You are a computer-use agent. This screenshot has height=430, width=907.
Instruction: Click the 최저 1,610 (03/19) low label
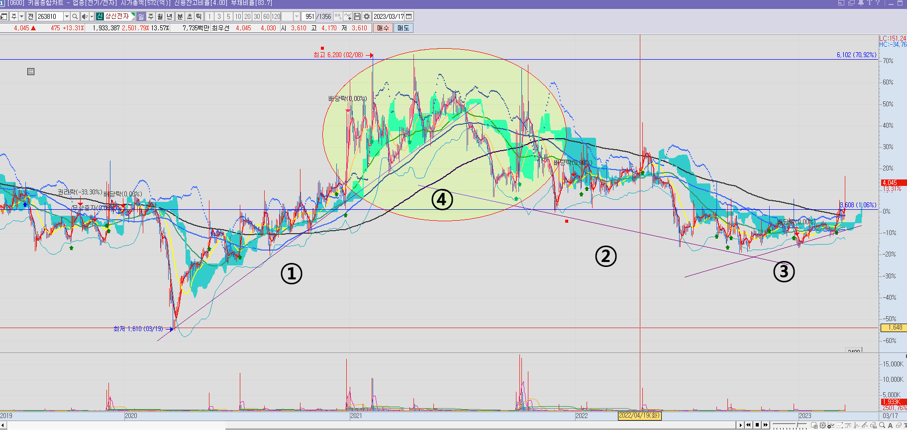(x=138, y=329)
